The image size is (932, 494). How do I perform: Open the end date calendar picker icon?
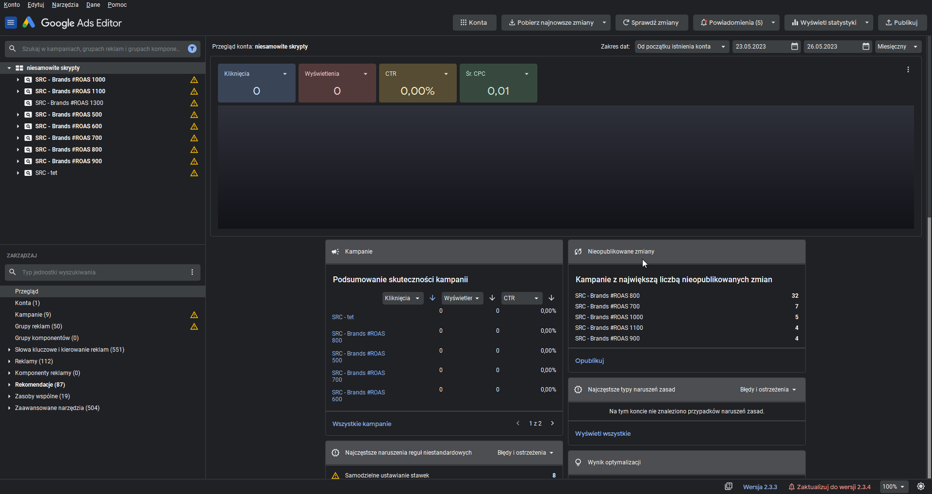[866, 46]
